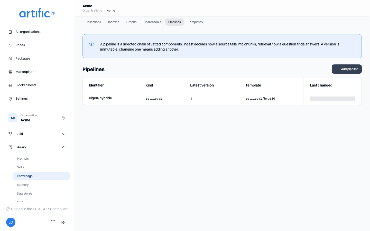Click the info icon in the banner
This screenshot has height=231, width=370.
tap(91, 44)
